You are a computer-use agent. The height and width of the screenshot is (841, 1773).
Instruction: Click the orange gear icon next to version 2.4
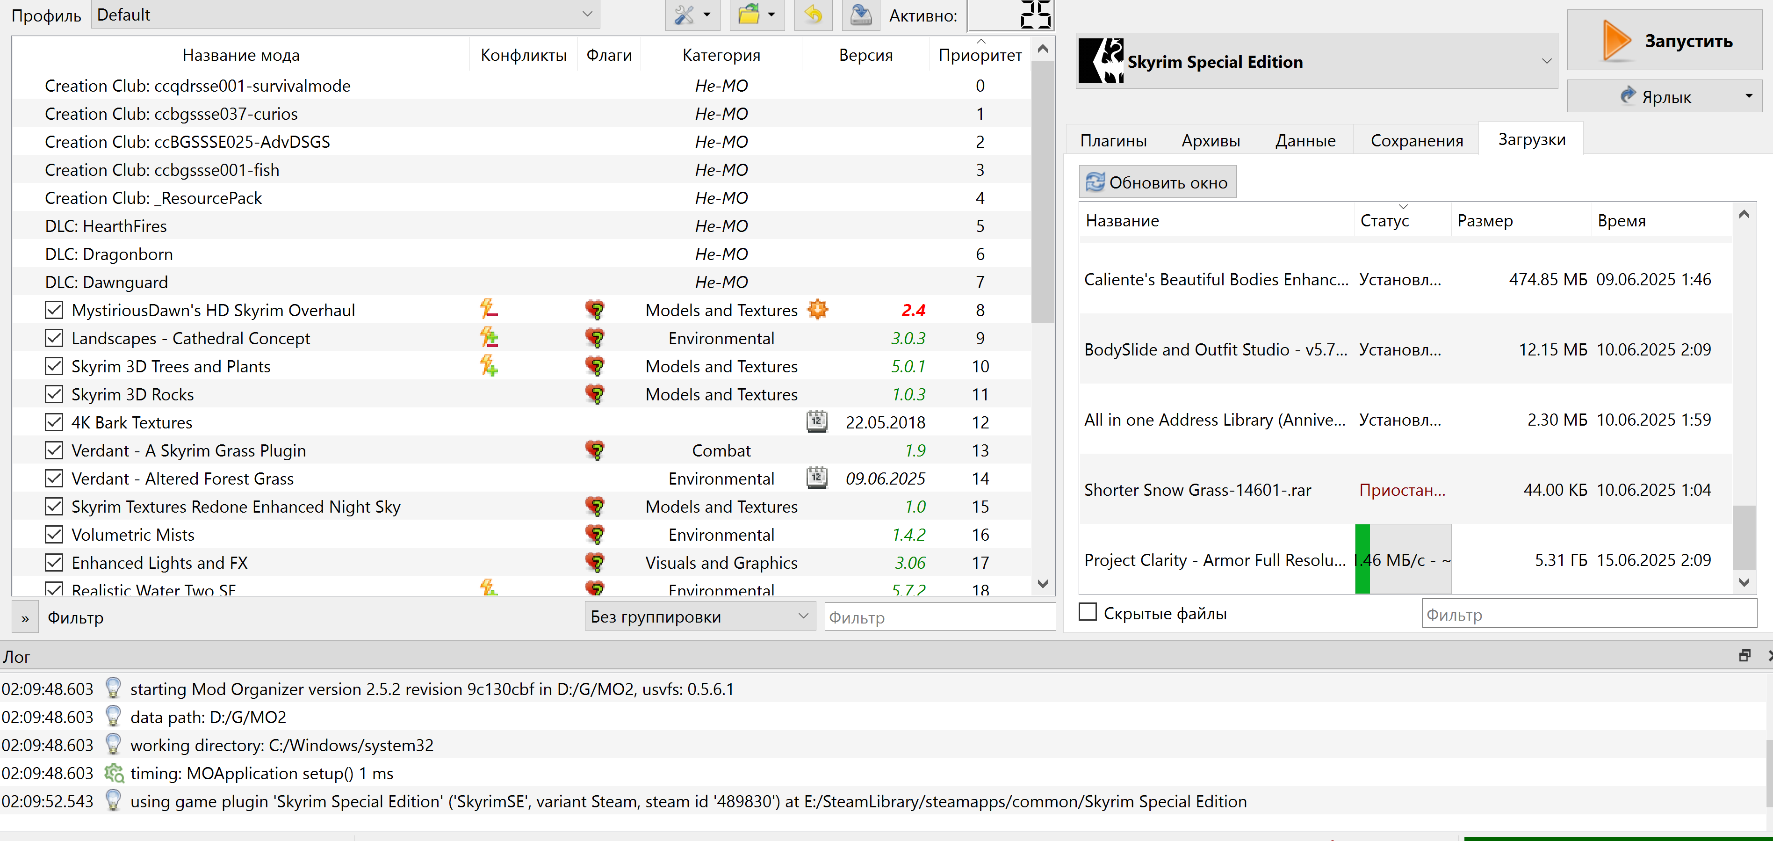pyautogui.click(x=818, y=309)
